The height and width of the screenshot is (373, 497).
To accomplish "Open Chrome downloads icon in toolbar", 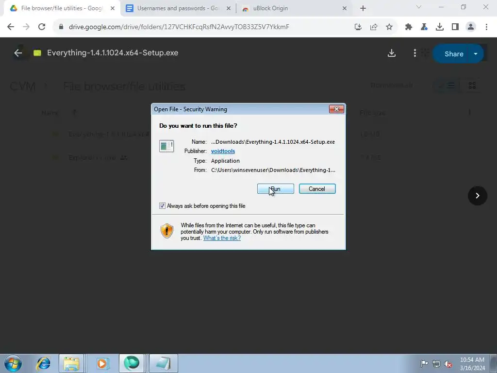I will (x=440, y=27).
